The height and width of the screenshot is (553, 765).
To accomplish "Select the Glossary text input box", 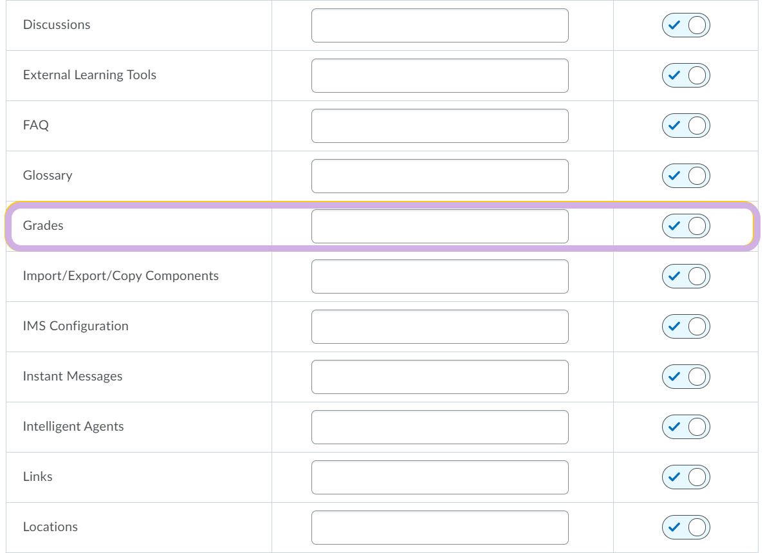I will tap(439, 176).
